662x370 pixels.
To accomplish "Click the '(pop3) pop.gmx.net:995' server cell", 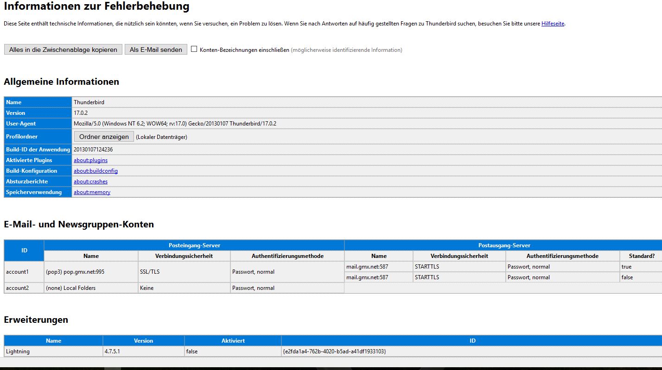I will tap(75, 272).
